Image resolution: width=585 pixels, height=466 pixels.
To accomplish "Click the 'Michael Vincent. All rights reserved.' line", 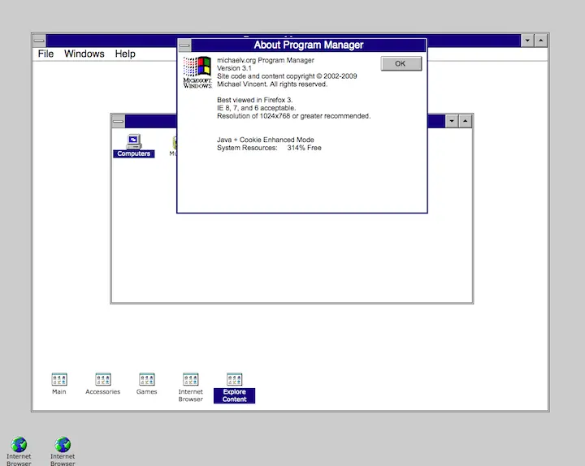I will point(272,84).
